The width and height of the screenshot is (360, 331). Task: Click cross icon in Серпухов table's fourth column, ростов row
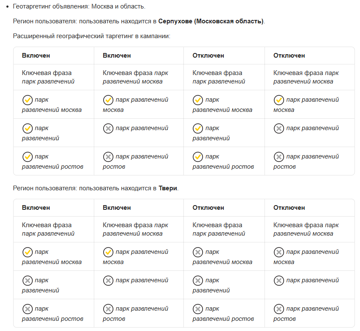(x=278, y=157)
